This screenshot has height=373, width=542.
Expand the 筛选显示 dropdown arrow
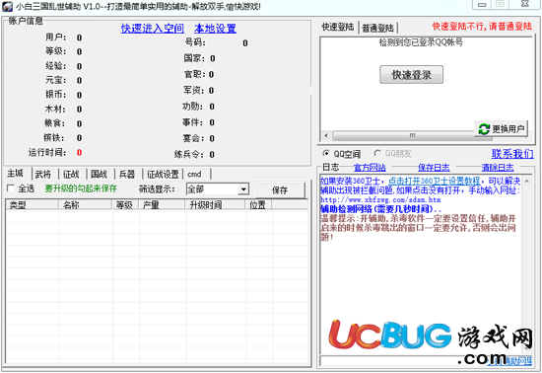(x=243, y=188)
